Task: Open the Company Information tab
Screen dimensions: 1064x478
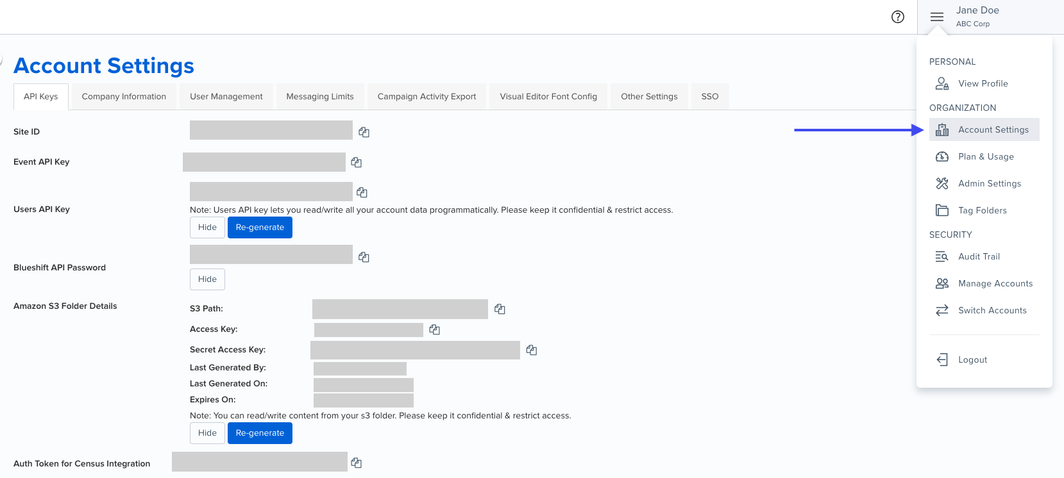Action: coord(124,97)
